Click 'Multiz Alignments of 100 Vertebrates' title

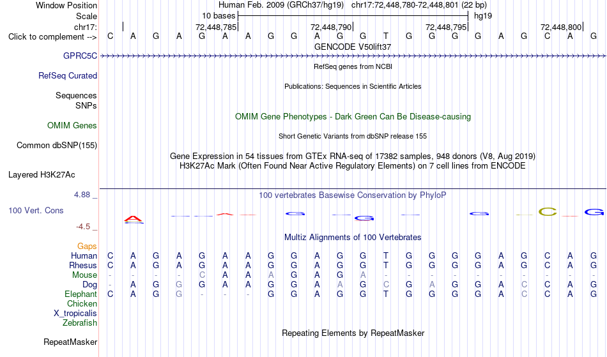point(353,238)
